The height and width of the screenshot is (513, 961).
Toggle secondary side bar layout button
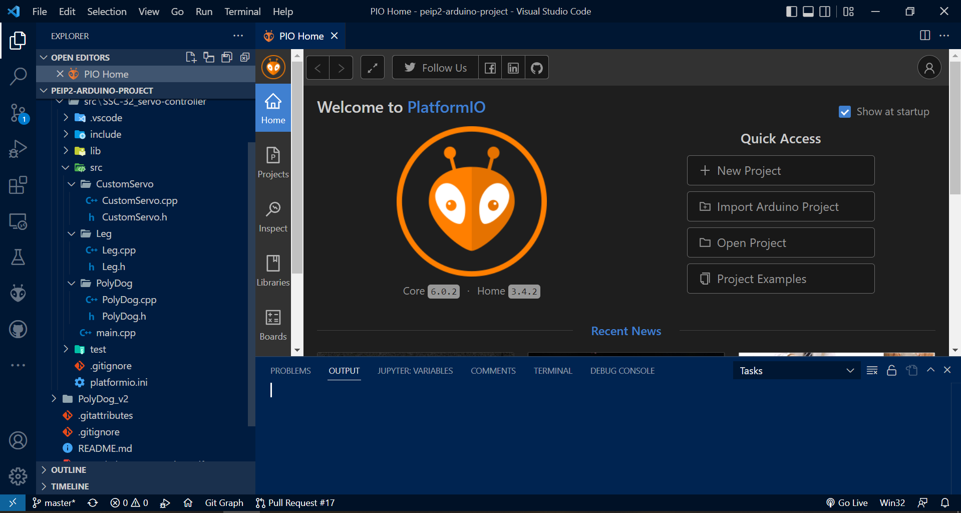(x=824, y=12)
